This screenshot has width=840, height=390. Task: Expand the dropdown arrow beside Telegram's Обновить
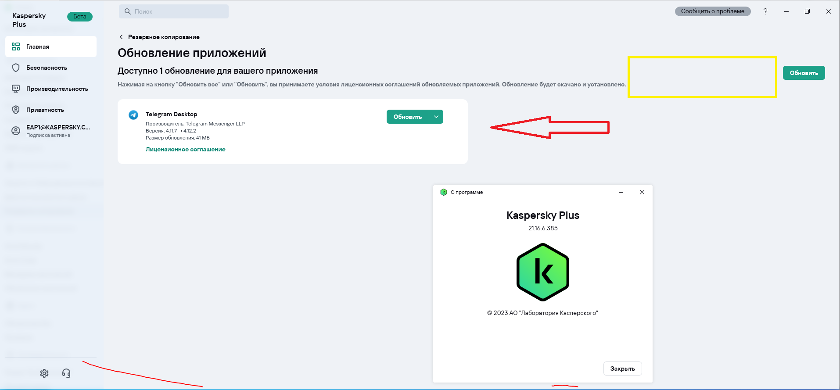pos(436,117)
